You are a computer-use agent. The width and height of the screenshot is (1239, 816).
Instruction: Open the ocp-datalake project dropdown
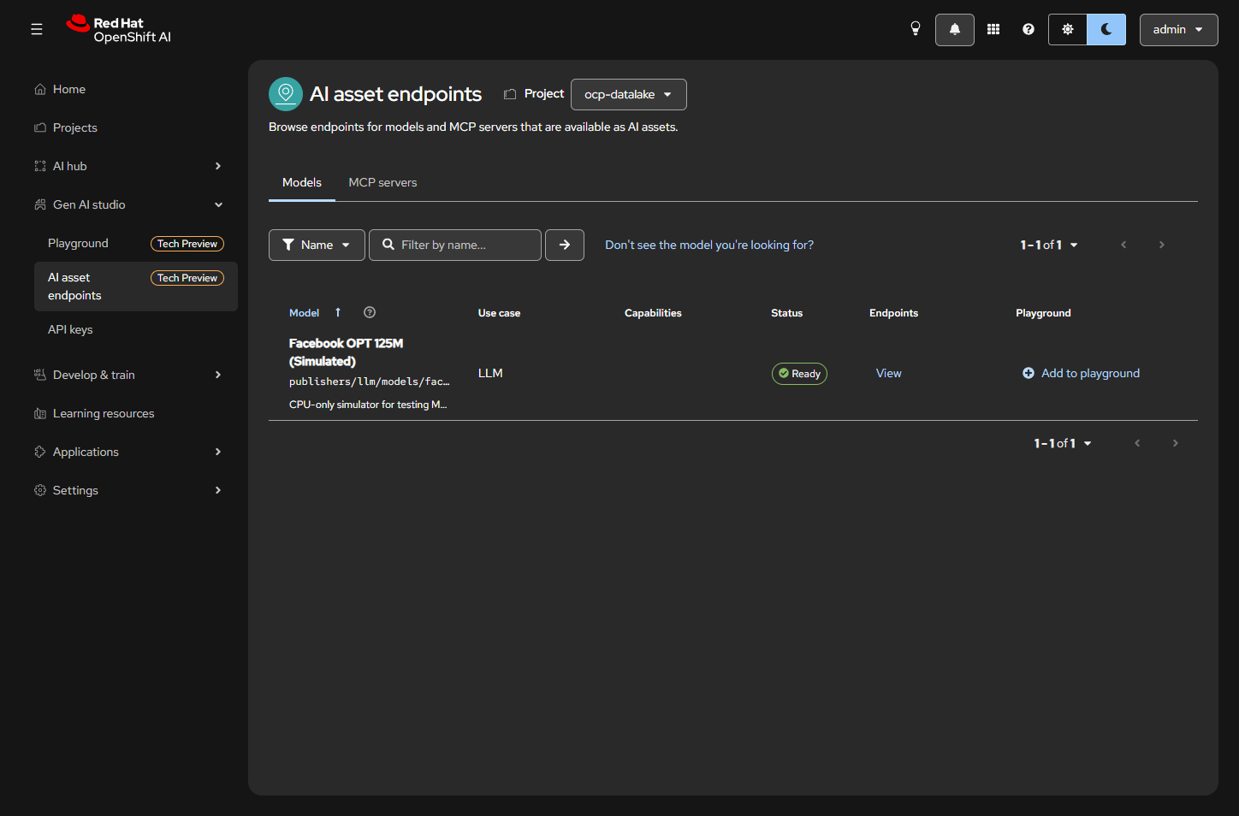[629, 94]
